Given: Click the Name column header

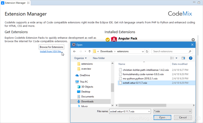Looking at the screenshot, I should pos(122,64).
